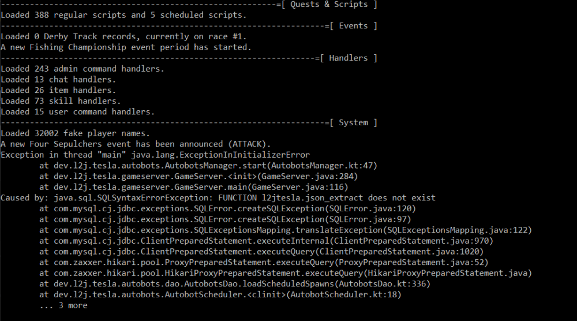Click the "Loaded 73 skill handlers" line

pos(61,101)
